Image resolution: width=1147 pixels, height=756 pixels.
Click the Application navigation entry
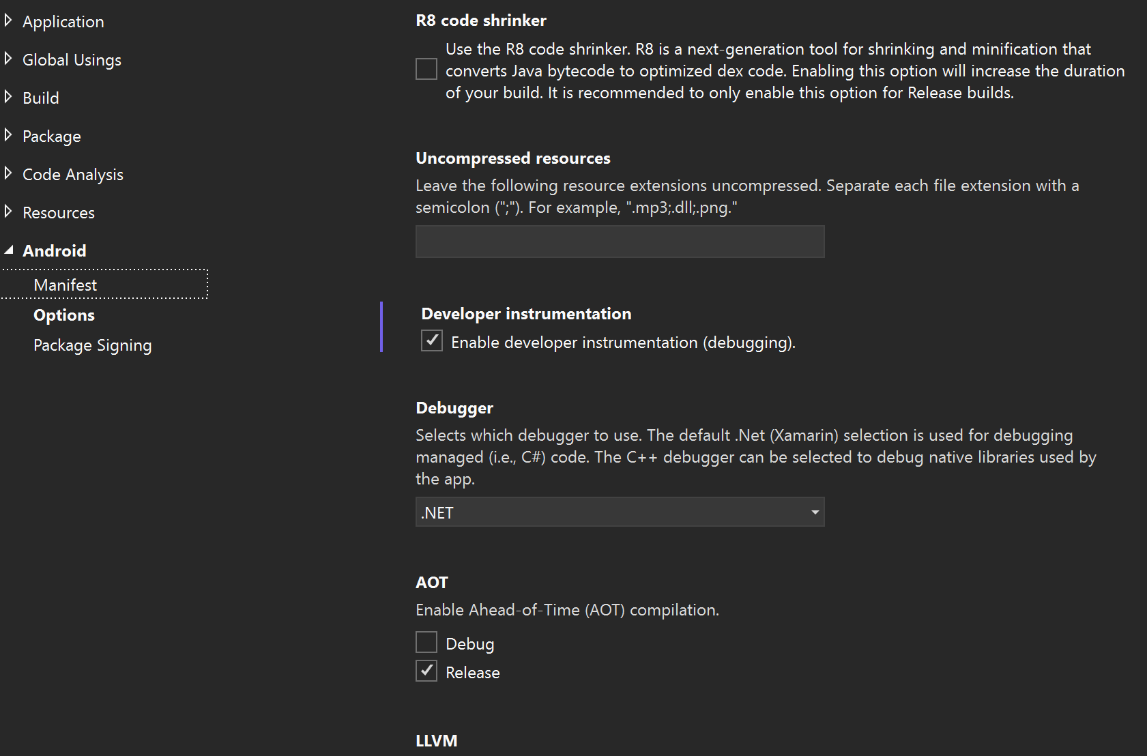click(63, 20)
